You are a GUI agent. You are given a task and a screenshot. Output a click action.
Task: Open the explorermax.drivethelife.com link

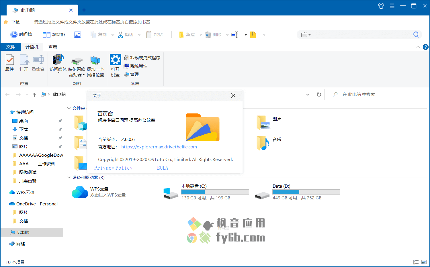(x=159, y=147)
